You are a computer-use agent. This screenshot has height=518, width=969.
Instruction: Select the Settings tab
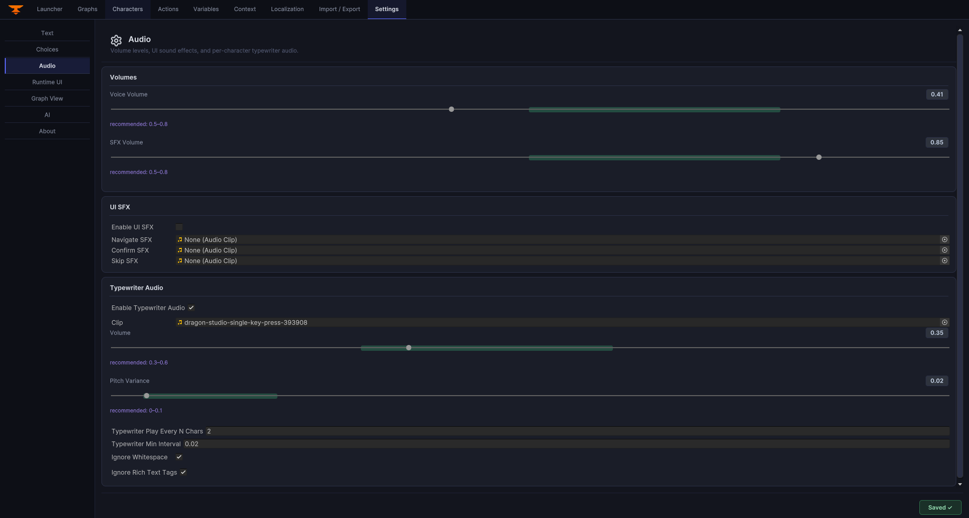pos(387,9)
